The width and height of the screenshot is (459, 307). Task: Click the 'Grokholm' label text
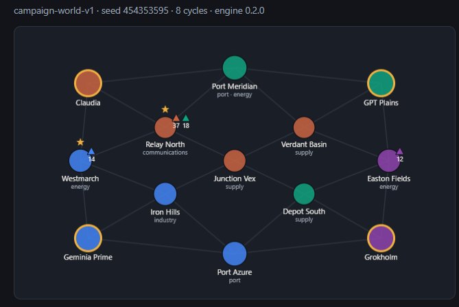point(381,257)
